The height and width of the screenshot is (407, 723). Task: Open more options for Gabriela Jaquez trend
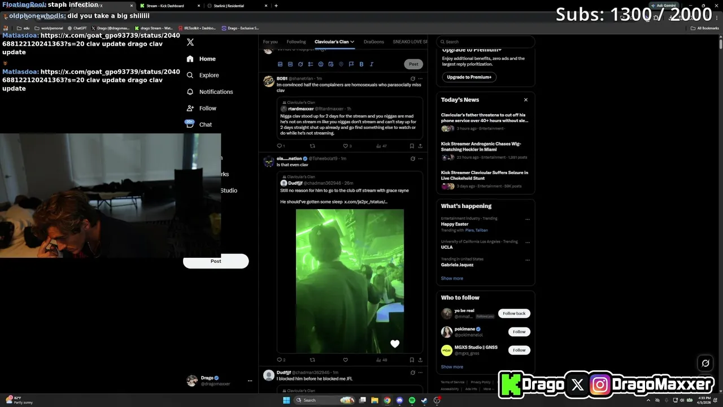click(528, 259)
